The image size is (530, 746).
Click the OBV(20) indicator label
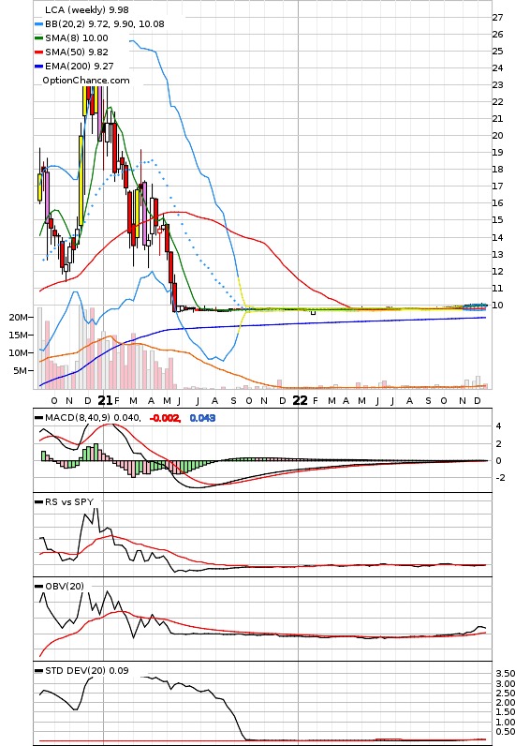[x=65, y=586]
